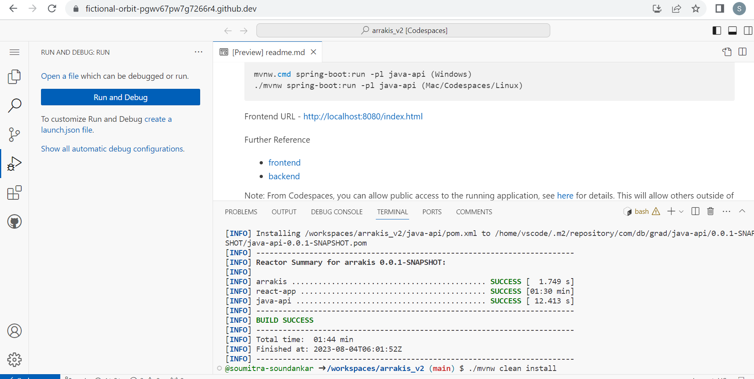The height and width of the screenshot is (379, 754).
Task: Open the Accounts icon near the bottom
Action: coord(14,331)
